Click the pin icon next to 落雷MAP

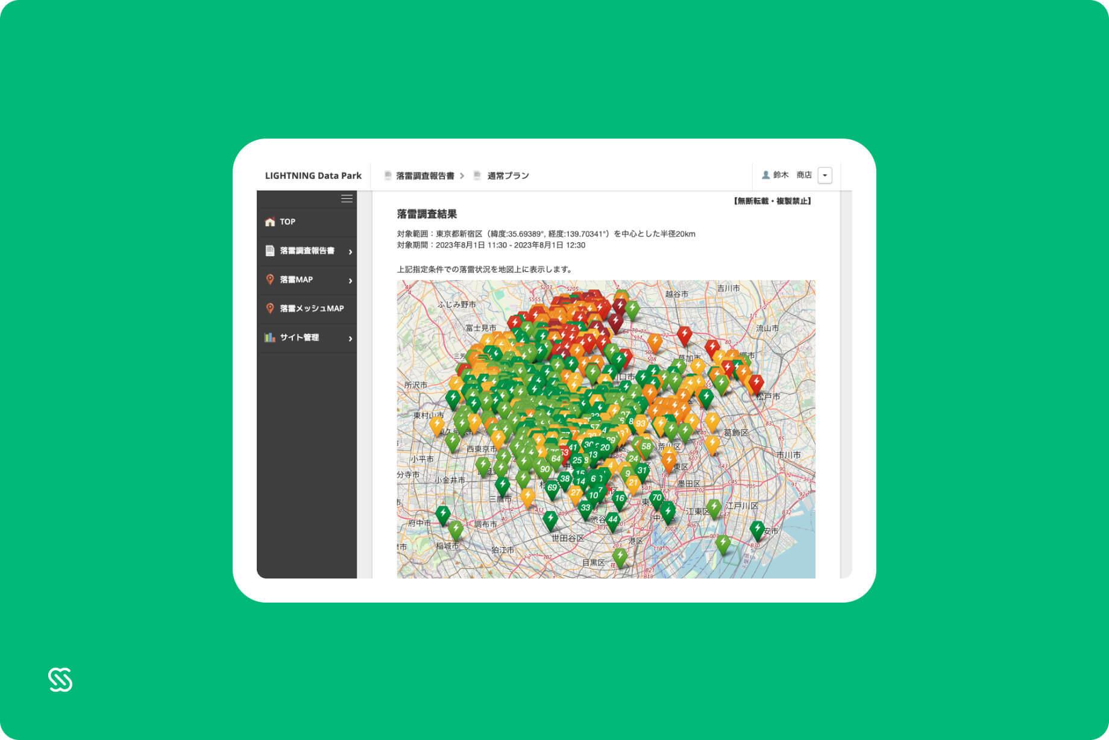tap(270, 280)
